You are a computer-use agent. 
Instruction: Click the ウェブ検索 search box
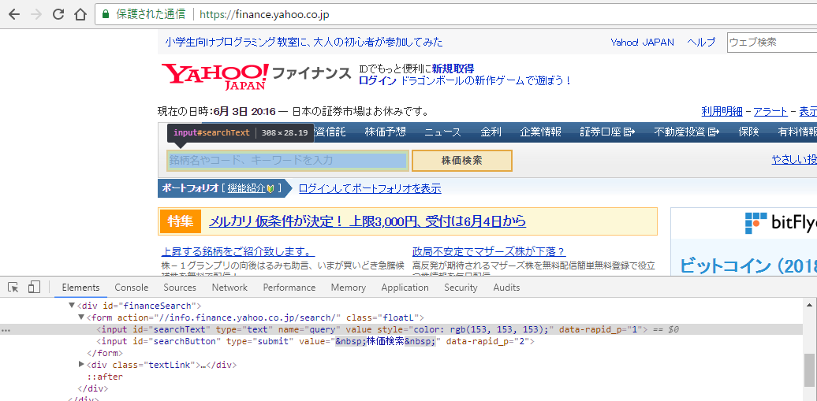click(772, 43)
